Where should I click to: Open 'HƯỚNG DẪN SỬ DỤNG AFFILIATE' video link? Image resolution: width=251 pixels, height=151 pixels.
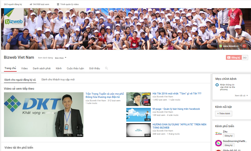coord(179,126)
